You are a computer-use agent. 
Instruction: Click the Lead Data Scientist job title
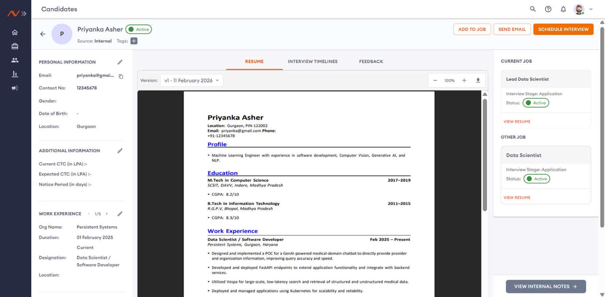tap(527, 79)
